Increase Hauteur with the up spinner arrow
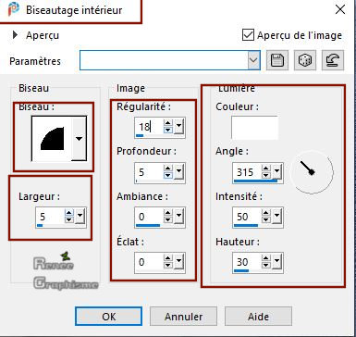Image resolution: width=356 pixels, height=337 pixels. point(265,258)
